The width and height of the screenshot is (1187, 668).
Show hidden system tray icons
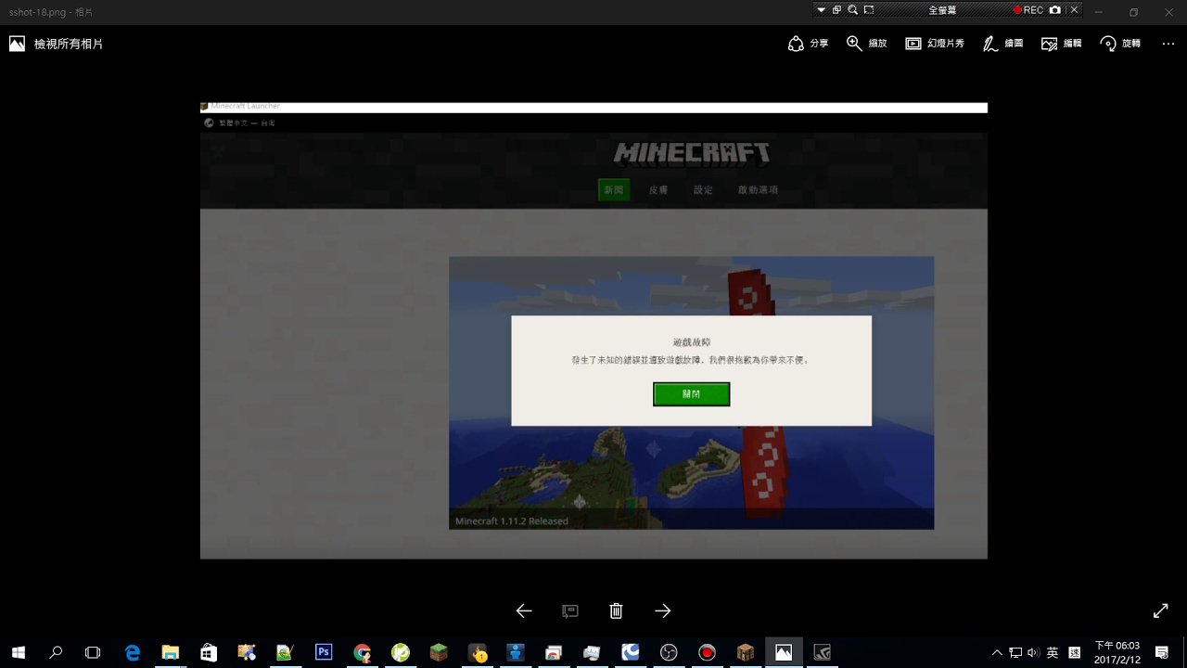click(997, 652)
